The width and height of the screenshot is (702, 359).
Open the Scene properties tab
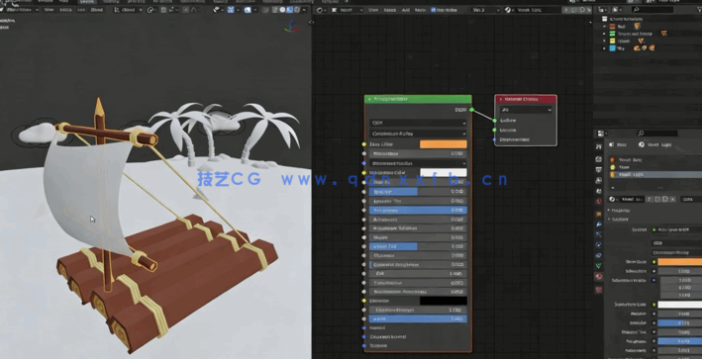point(599,191)
